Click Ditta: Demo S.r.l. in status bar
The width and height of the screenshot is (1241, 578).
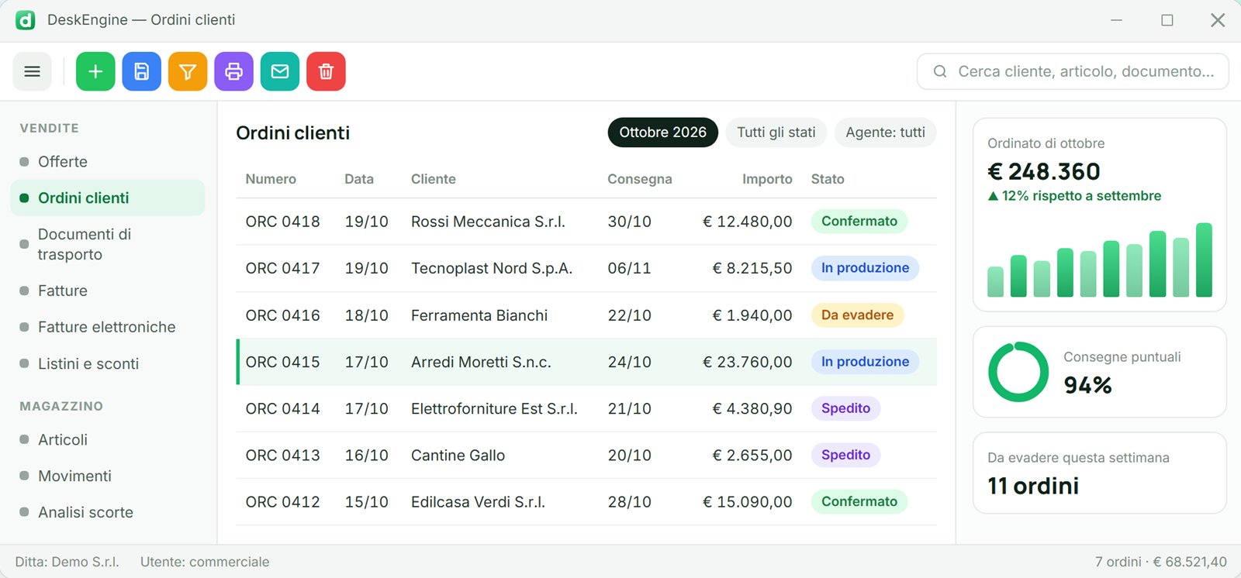pyautogui.click(x=67, y=562)
